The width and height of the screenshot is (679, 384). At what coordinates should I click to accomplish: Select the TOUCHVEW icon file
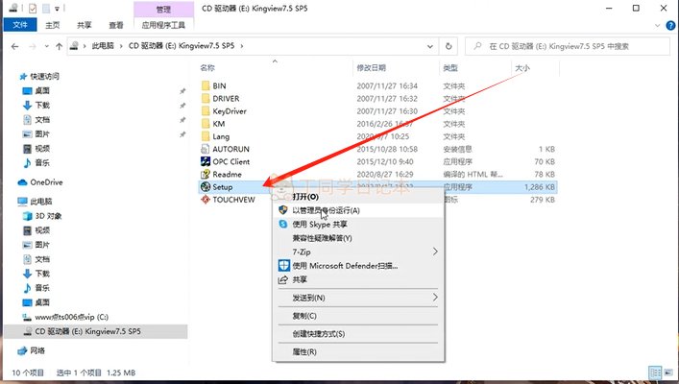point(206,200)
